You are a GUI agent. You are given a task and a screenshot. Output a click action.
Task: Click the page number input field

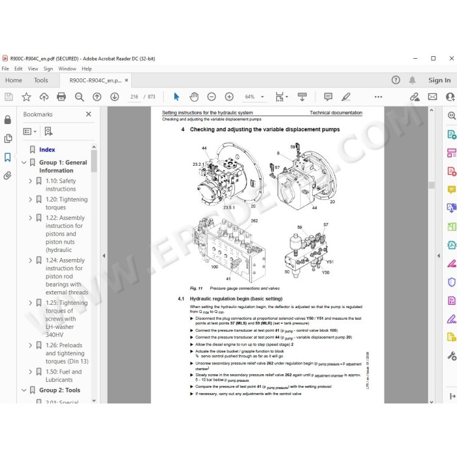134,97
